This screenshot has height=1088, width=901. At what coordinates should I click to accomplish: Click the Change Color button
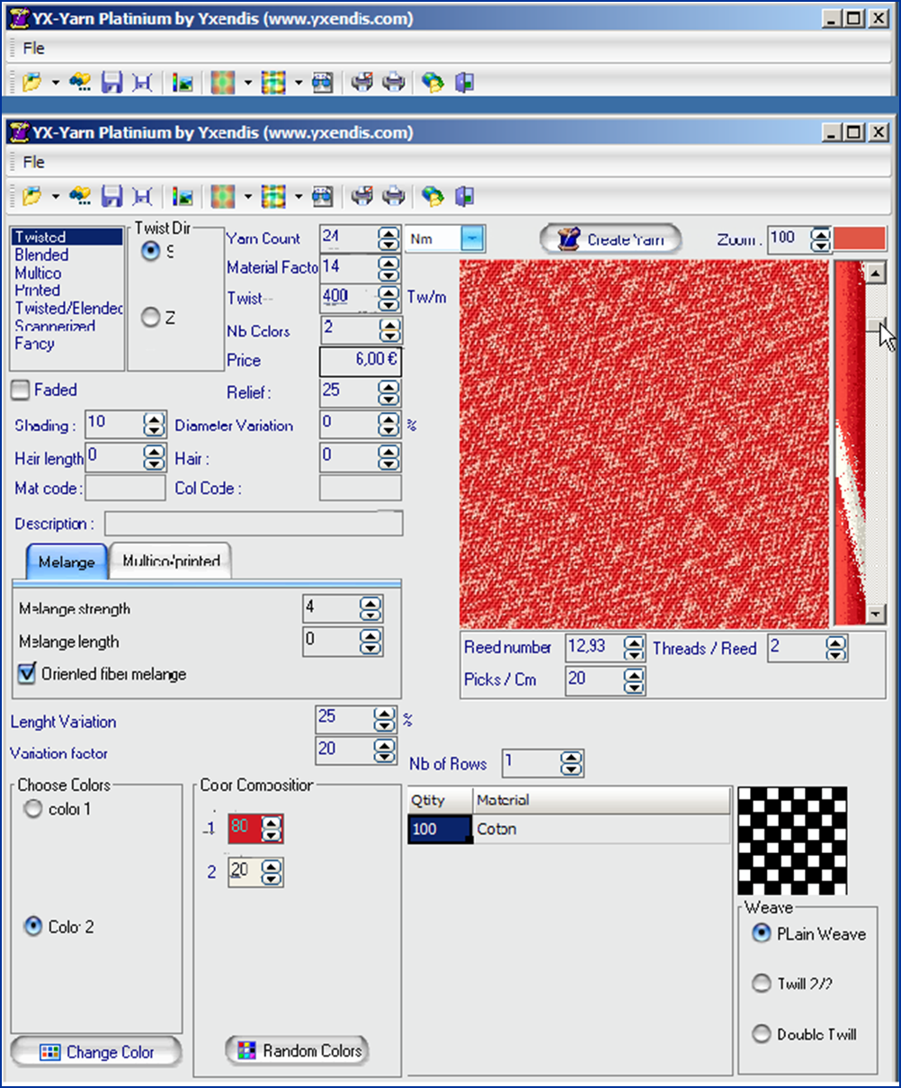pos(96,1052)
